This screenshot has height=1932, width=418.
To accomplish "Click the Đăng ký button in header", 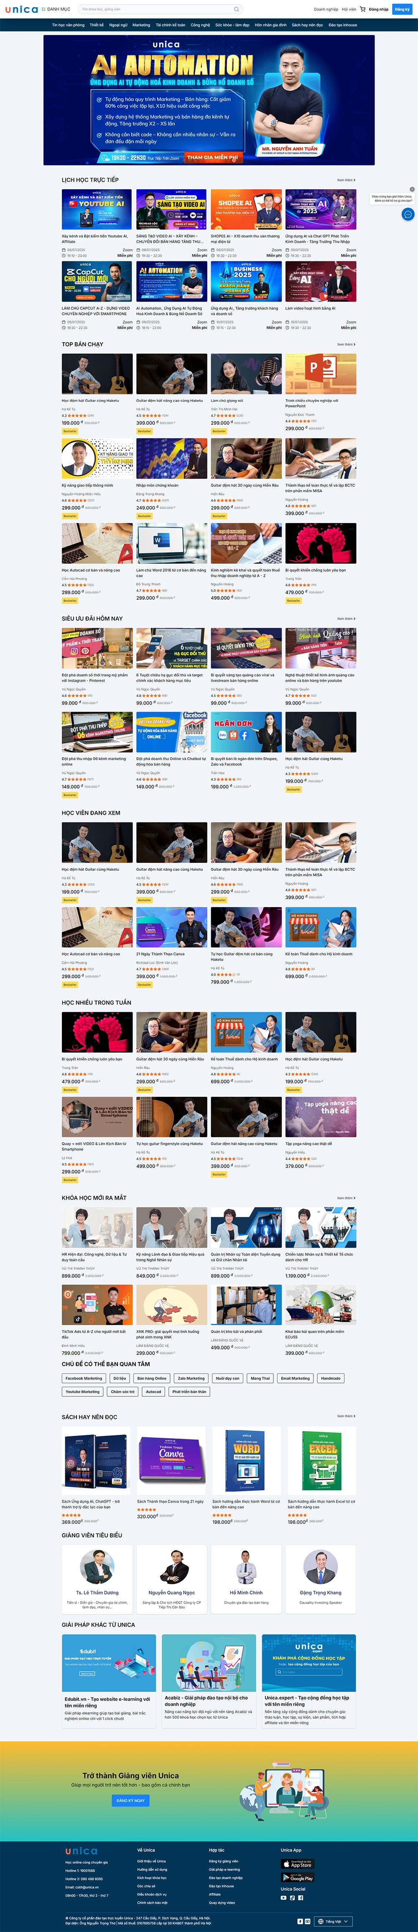I will (x=402, y=9).
